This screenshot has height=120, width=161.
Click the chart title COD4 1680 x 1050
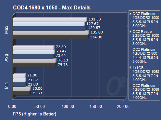52,8
